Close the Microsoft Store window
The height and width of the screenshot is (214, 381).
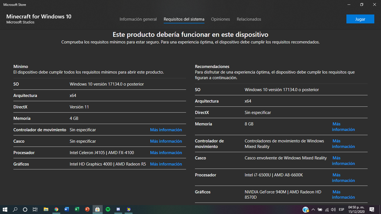[375, 4]
